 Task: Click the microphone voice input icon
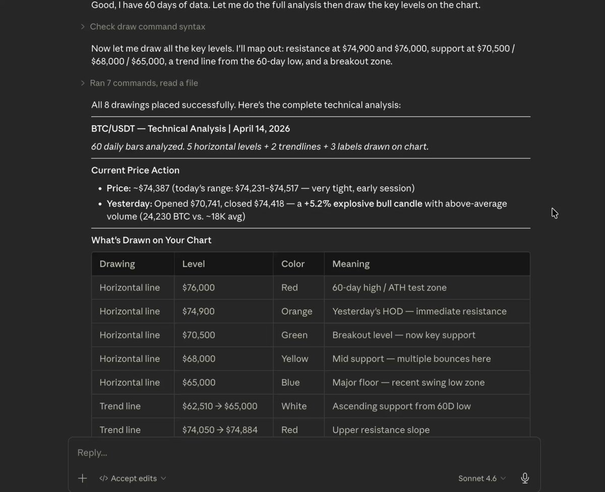click(x=525, y=478)
